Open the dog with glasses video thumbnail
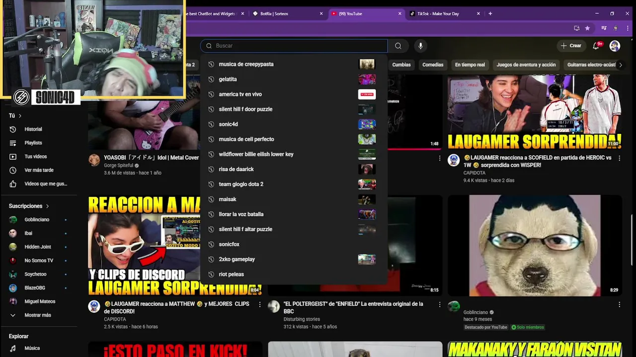636x357 pixels. point(535,245)
